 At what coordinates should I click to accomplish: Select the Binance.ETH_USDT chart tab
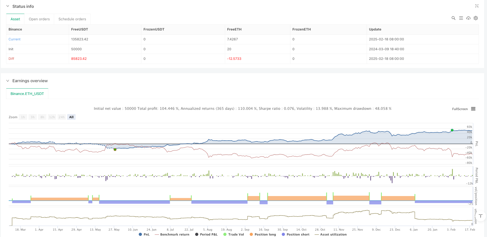(27, 94)
